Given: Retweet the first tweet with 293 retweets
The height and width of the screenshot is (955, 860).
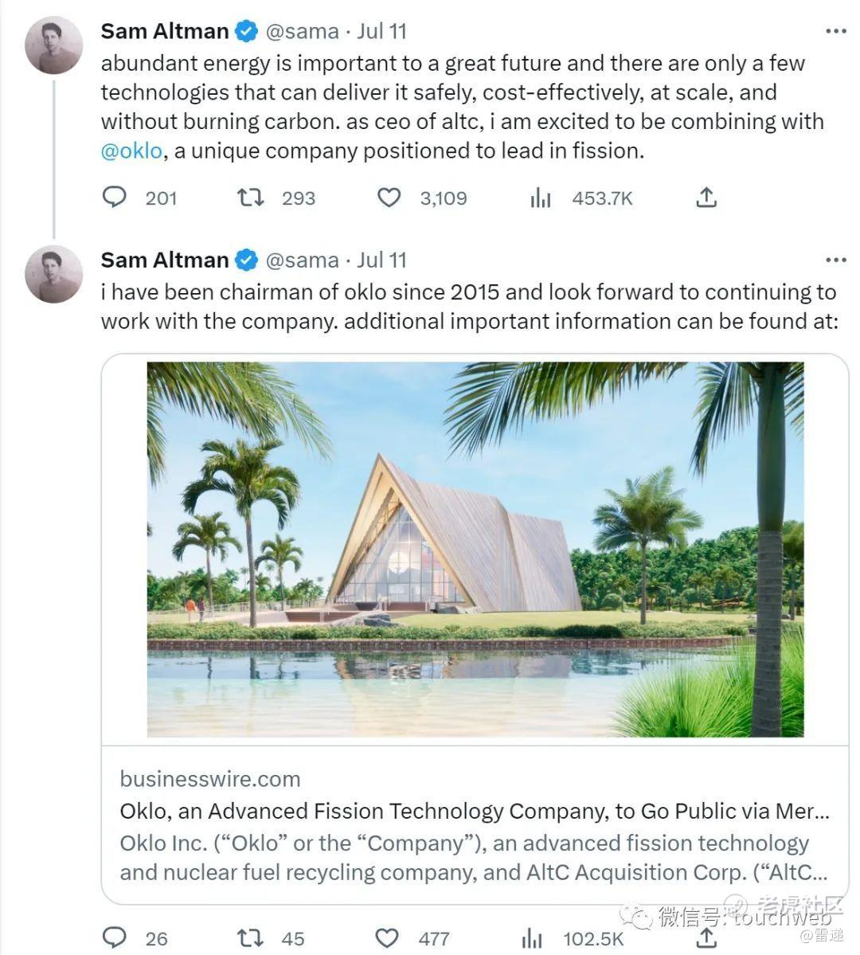Looking at the screenshot, I should pos(252,198).
